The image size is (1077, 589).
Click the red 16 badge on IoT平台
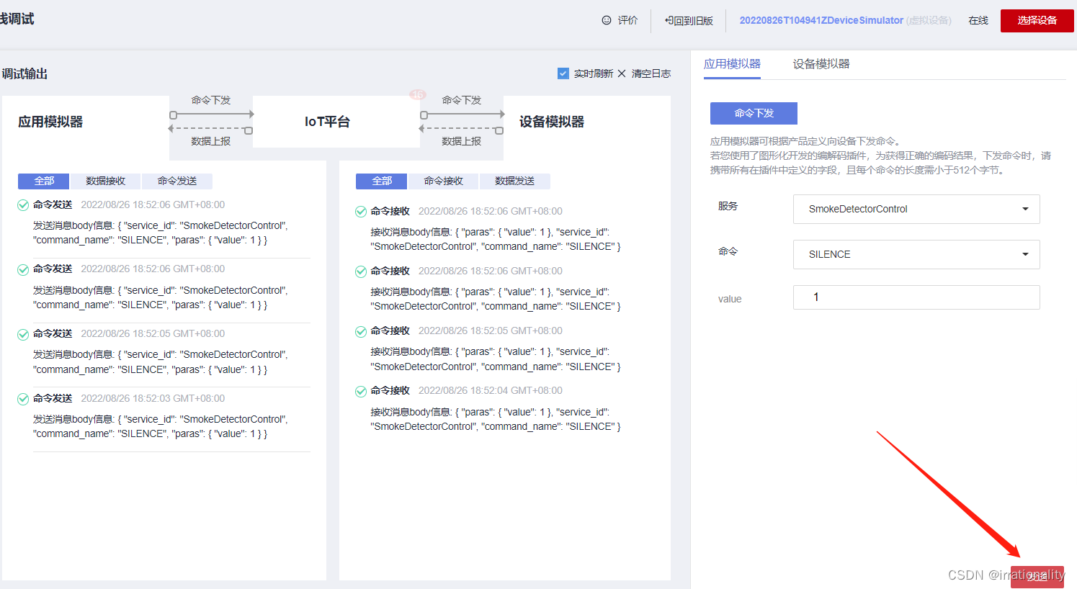[x=418, y=94]
